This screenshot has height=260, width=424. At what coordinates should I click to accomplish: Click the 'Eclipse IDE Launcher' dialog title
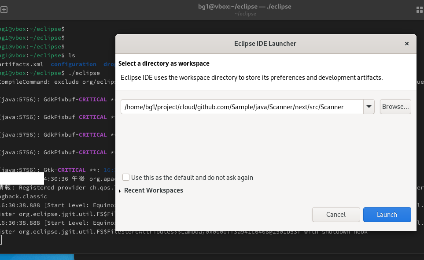[x=265, y=44]
